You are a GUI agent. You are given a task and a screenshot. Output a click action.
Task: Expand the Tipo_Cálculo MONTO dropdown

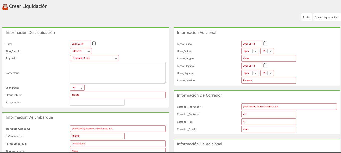click(x=81, y=51)
